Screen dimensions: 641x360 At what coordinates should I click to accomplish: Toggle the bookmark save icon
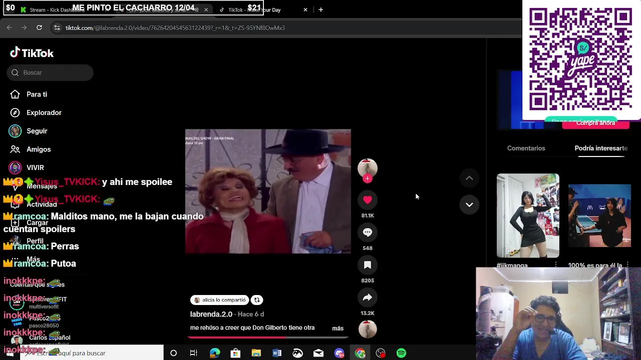(x=368, y=265)
